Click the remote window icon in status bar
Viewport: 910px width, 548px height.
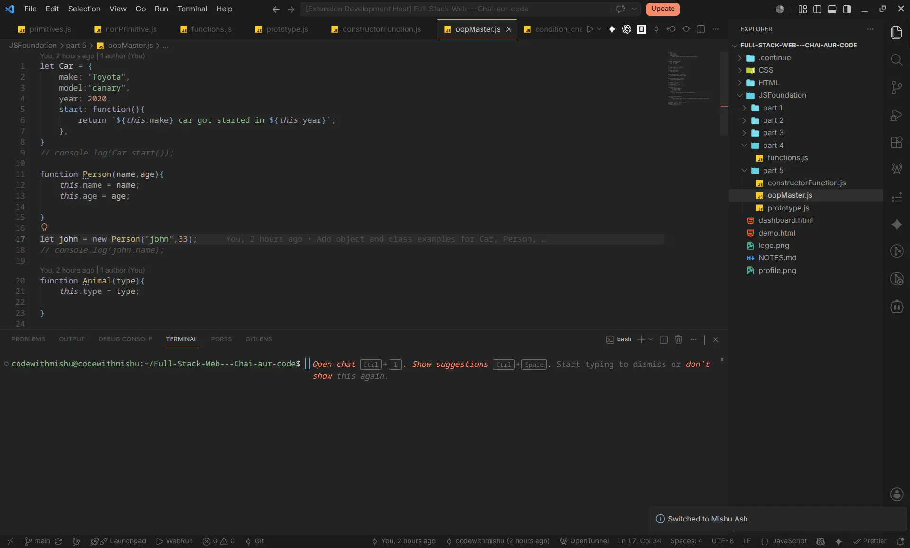click(x=10, y=541)
